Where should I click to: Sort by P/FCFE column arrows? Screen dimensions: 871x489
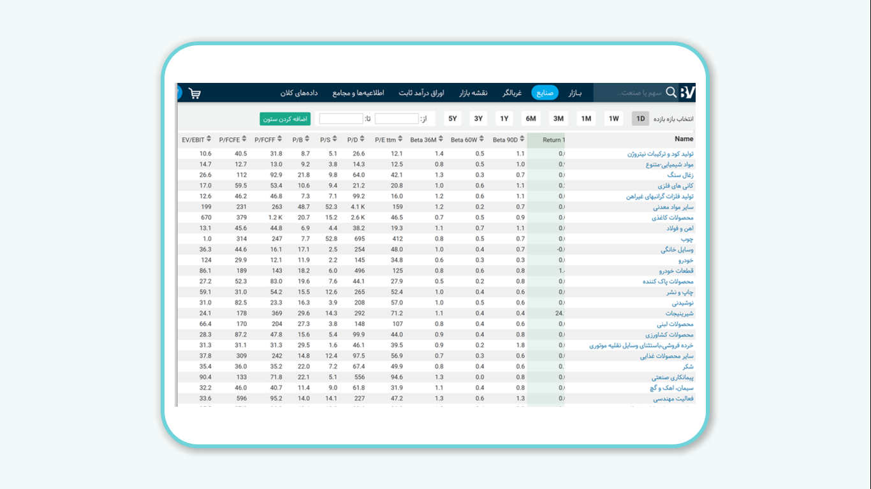click(244, 140)
